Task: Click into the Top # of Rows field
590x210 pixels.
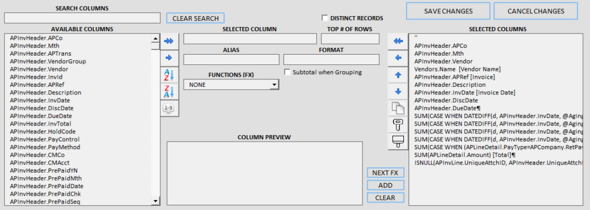Action: click(350, 39)
